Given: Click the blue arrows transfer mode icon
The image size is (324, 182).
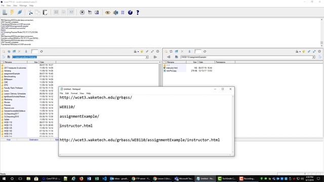Looking at the screenshot, I should [123, 13].
